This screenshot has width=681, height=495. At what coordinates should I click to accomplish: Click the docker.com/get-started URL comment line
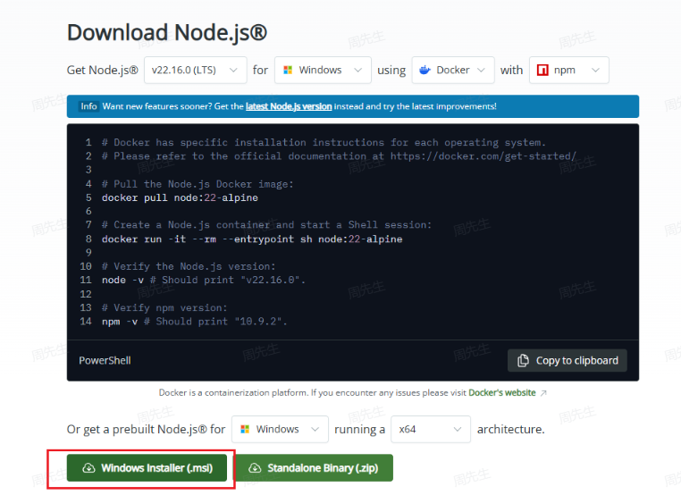pos(340,156)
